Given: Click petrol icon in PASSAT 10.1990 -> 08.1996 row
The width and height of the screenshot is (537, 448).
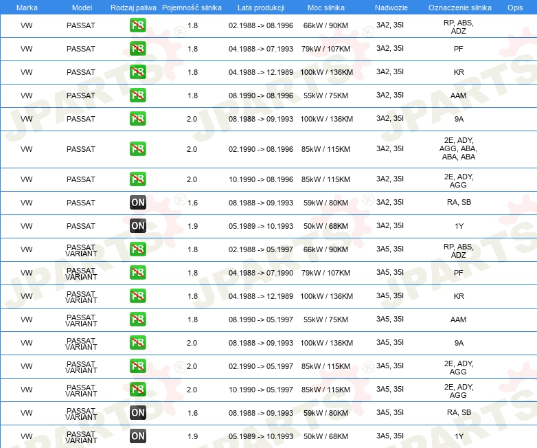Looking at the screenshot, I should tap(137, 179).
